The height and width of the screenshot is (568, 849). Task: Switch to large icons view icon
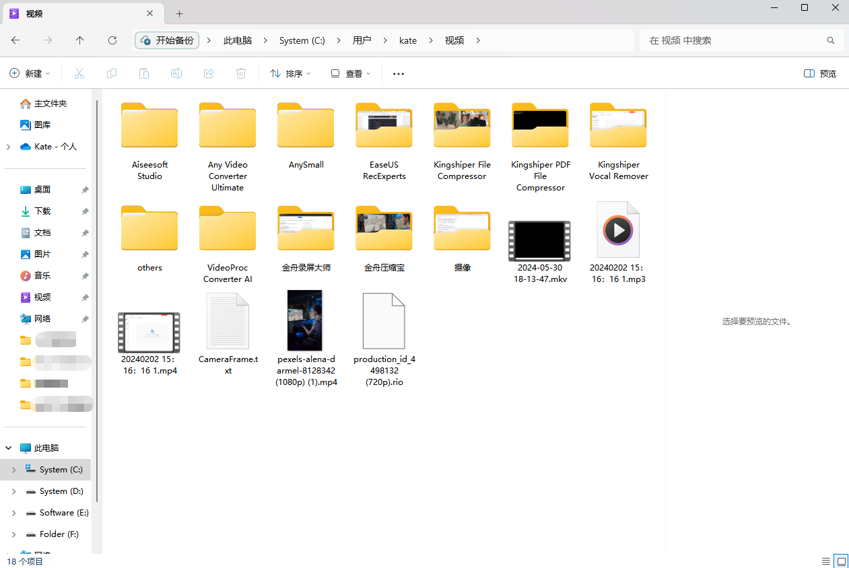click(841, 561)
